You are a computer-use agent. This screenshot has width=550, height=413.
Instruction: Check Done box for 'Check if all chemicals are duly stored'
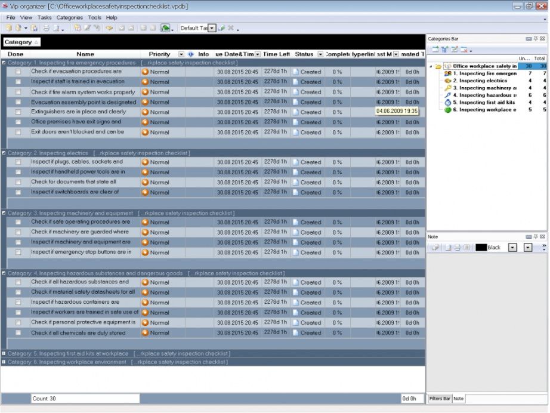18,332
